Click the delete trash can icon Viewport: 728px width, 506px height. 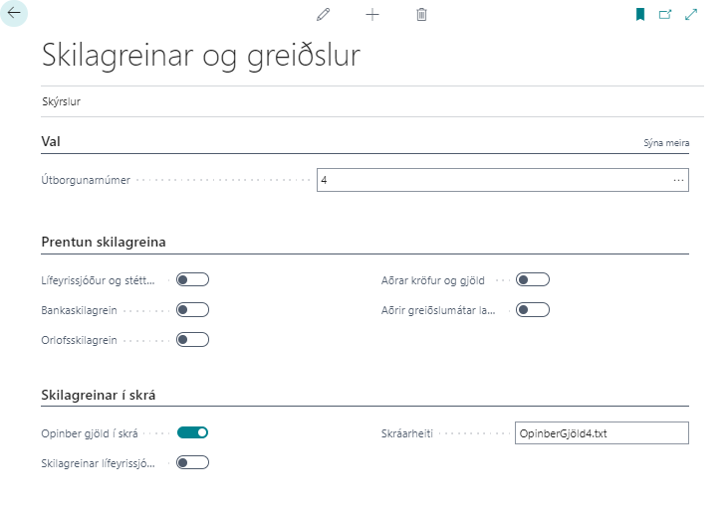tap(421, 15)
